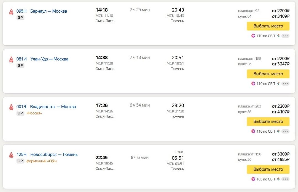Click the train icon for 095Н Барнаул — Москва
This screenshot has width=298, height=192.
pos(11,12)
